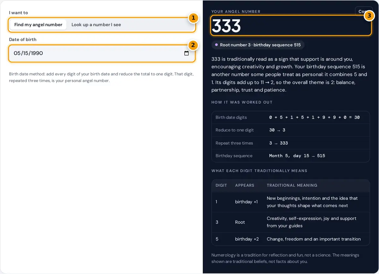Switch to Look up a number I see
The width and height of the screenshot is (379, 274).
(96, 25)
